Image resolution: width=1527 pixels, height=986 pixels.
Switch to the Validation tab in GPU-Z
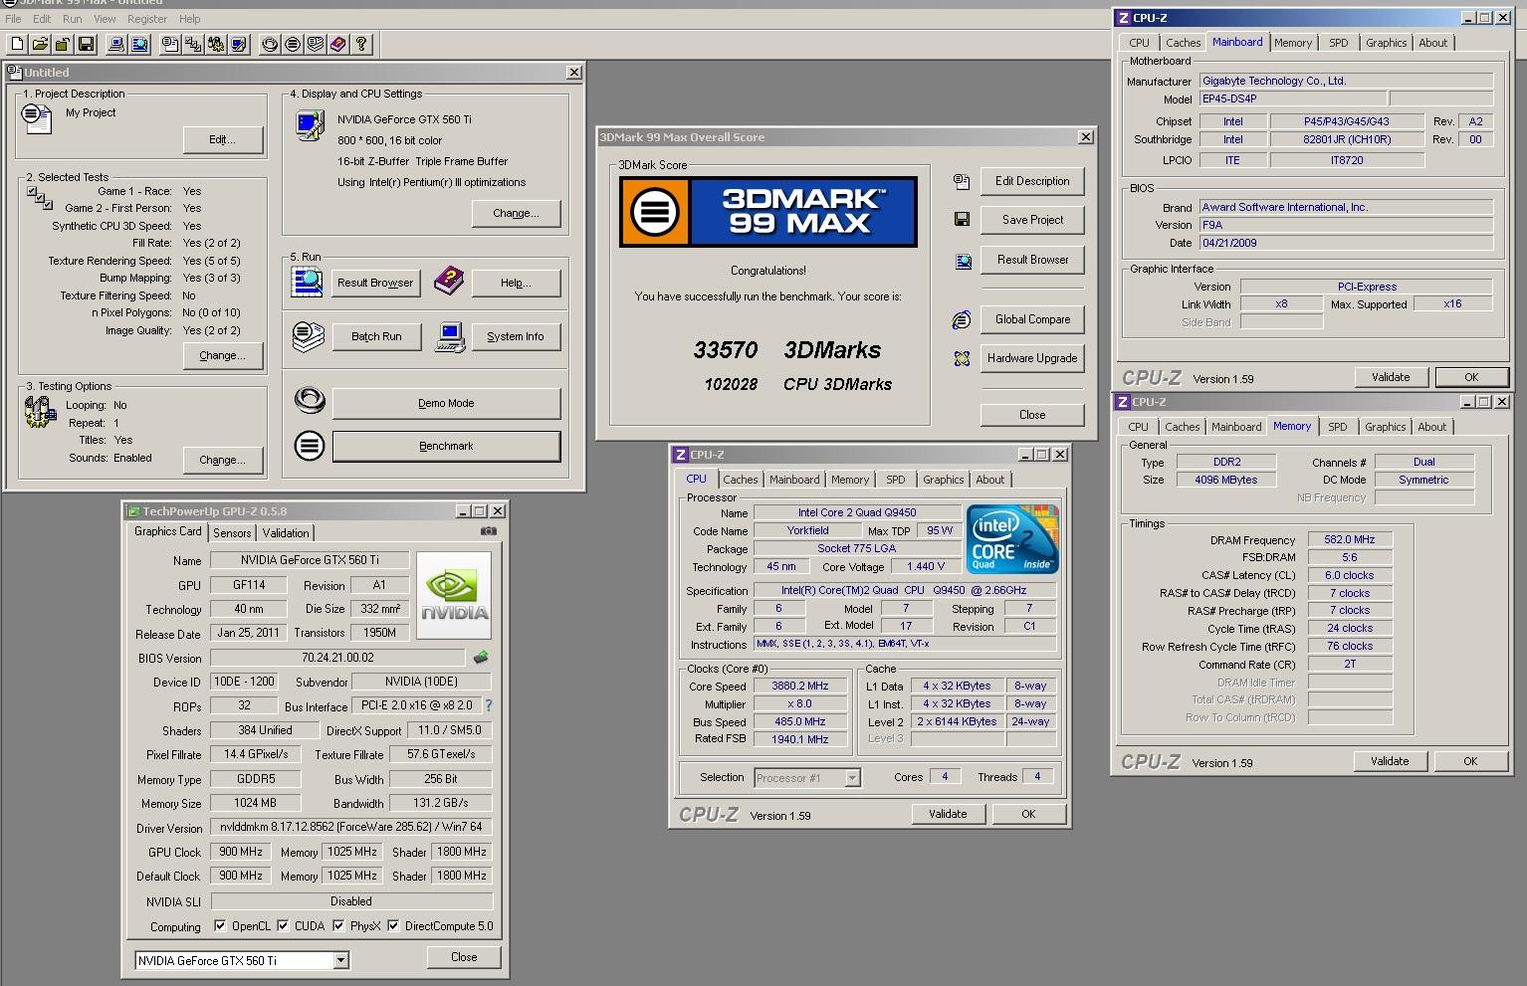click(286, 533)
